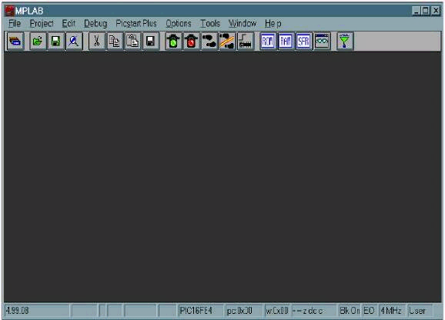Paste using the clipboard icon
This screenshot has height=320, width=445.
[x=132, y=42]
